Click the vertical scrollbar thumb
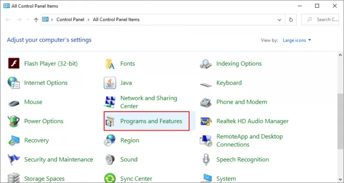Viewport: 344px width, 183px height. pyautogui.click(x=340, y=122)
